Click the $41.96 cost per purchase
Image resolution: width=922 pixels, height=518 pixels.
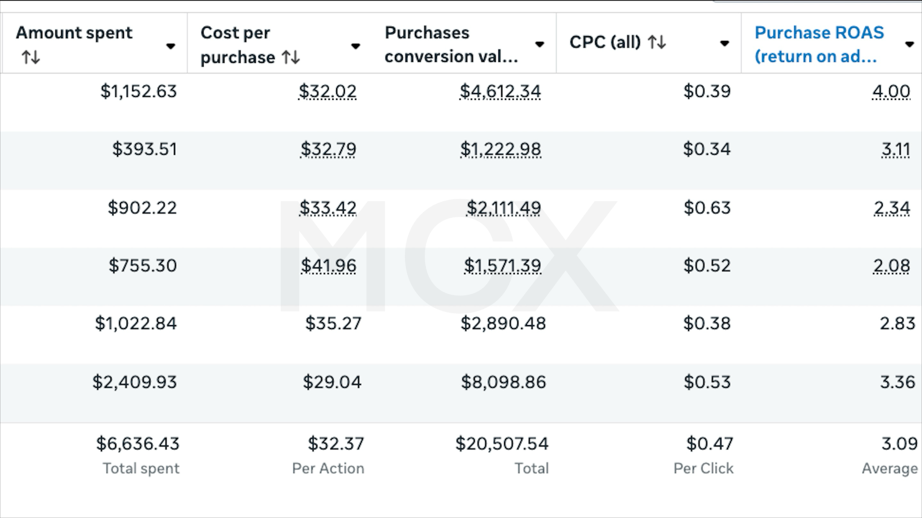[x=328, y=265]
